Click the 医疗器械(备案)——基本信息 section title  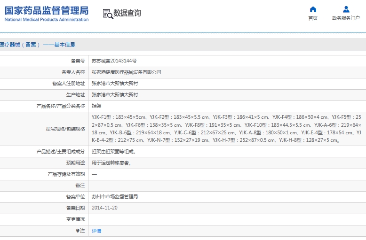38,45
